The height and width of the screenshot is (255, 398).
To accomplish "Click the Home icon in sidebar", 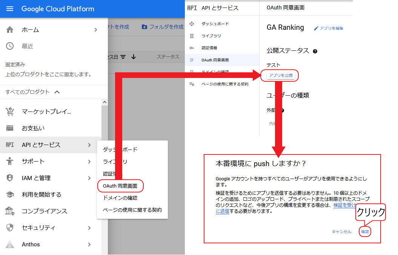I will tap(10, 30).
